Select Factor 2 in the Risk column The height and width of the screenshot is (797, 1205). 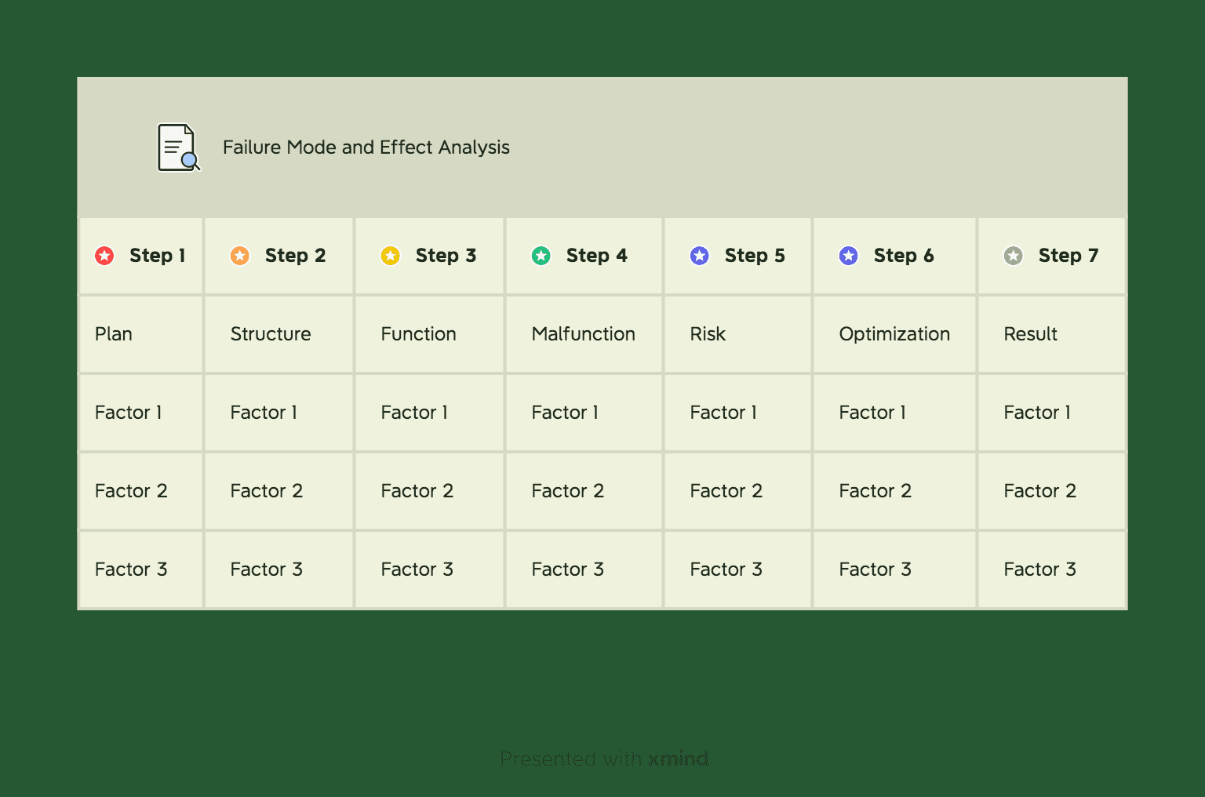tap(738, 491)
